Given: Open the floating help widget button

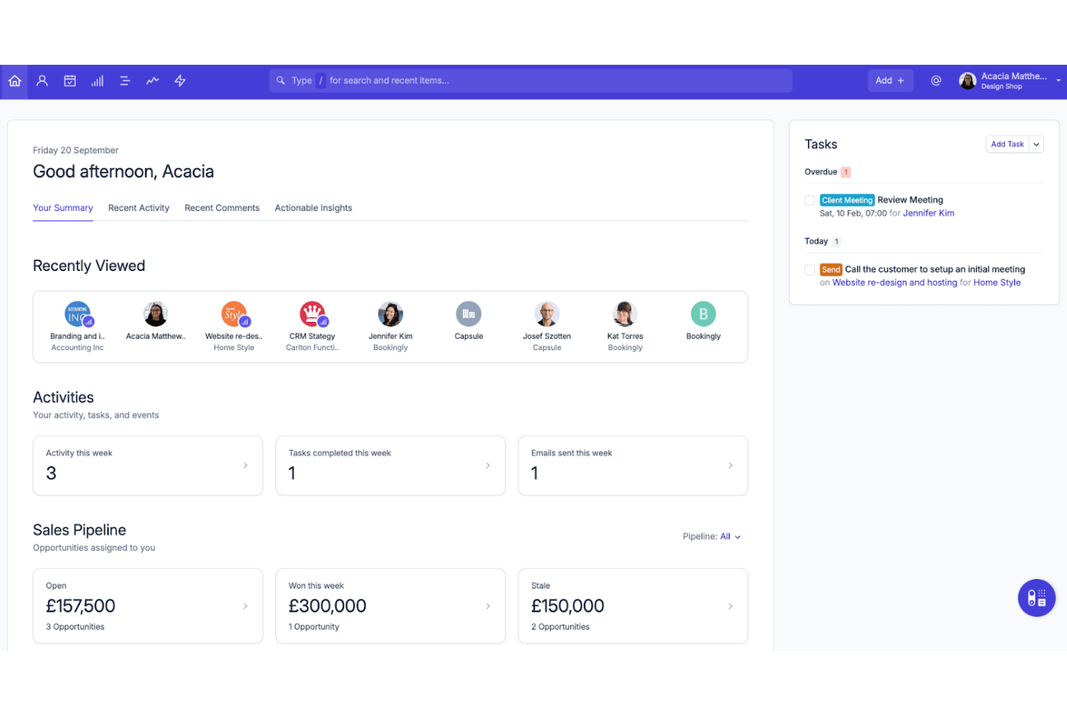Looking at the screenshot, I should (x=1036, y=598).
